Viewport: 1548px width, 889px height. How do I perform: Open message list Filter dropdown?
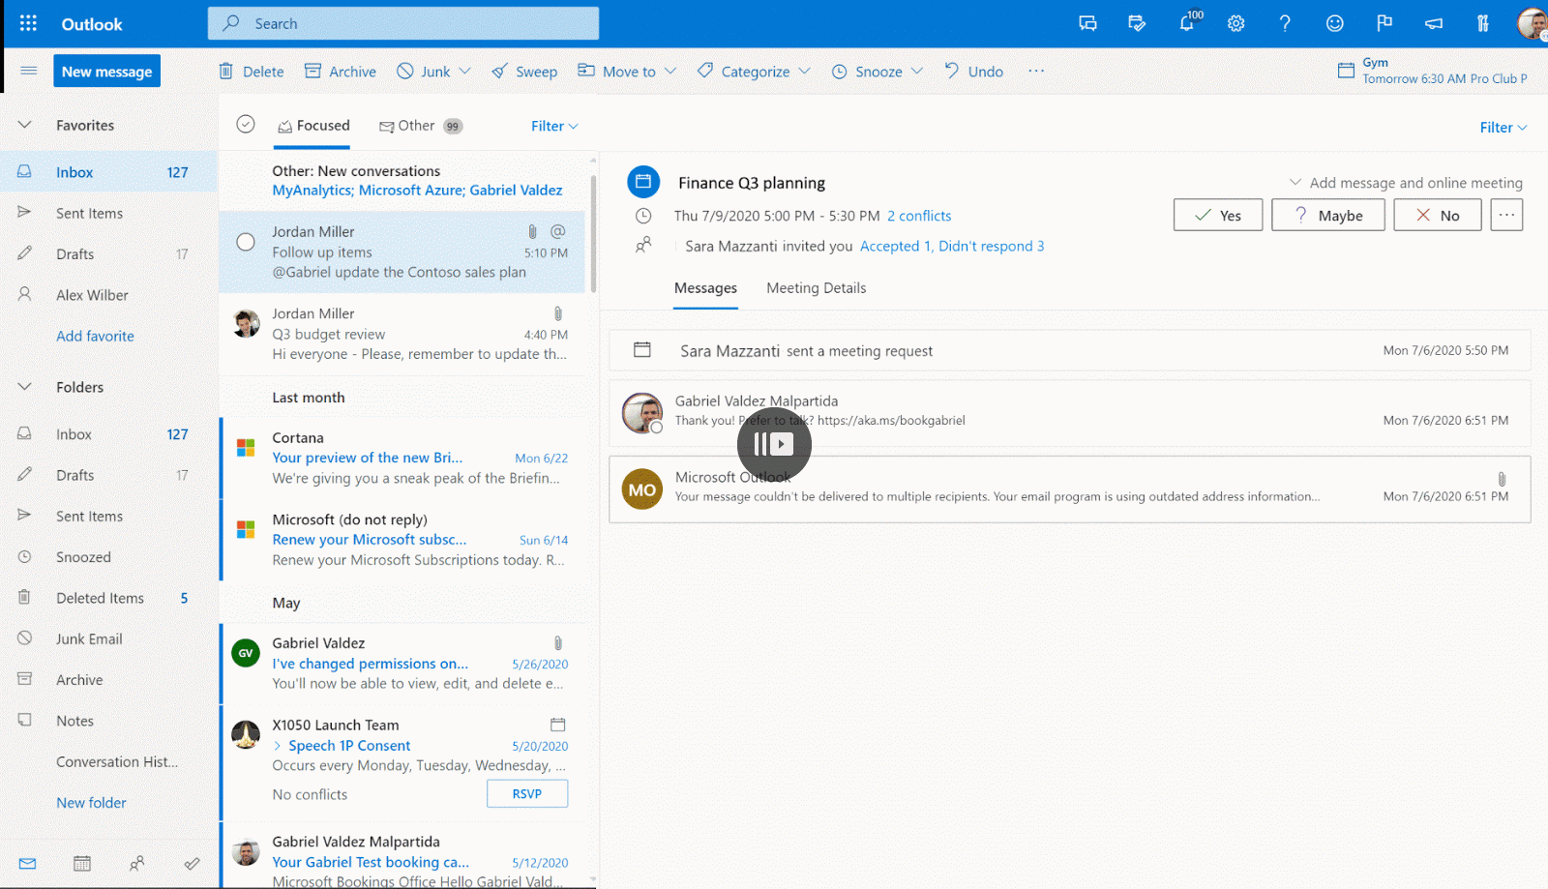tap(554, 126)
